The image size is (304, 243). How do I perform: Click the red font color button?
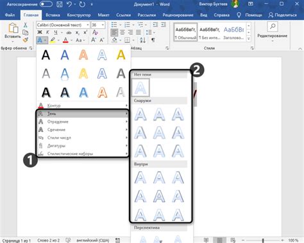[65, 40]
